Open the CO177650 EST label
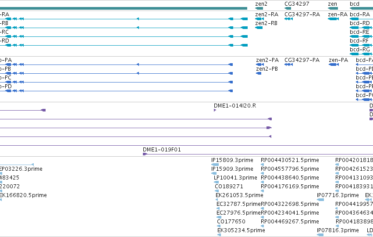This screenshot has height=237, width=373. point(231,222)
